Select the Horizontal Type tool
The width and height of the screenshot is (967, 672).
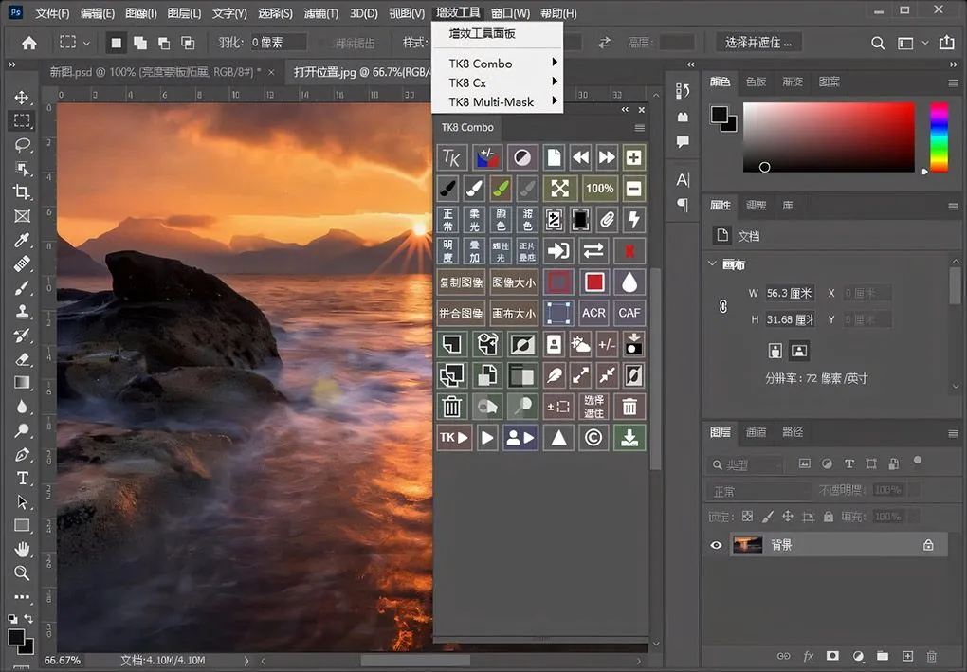click(22, 479)
